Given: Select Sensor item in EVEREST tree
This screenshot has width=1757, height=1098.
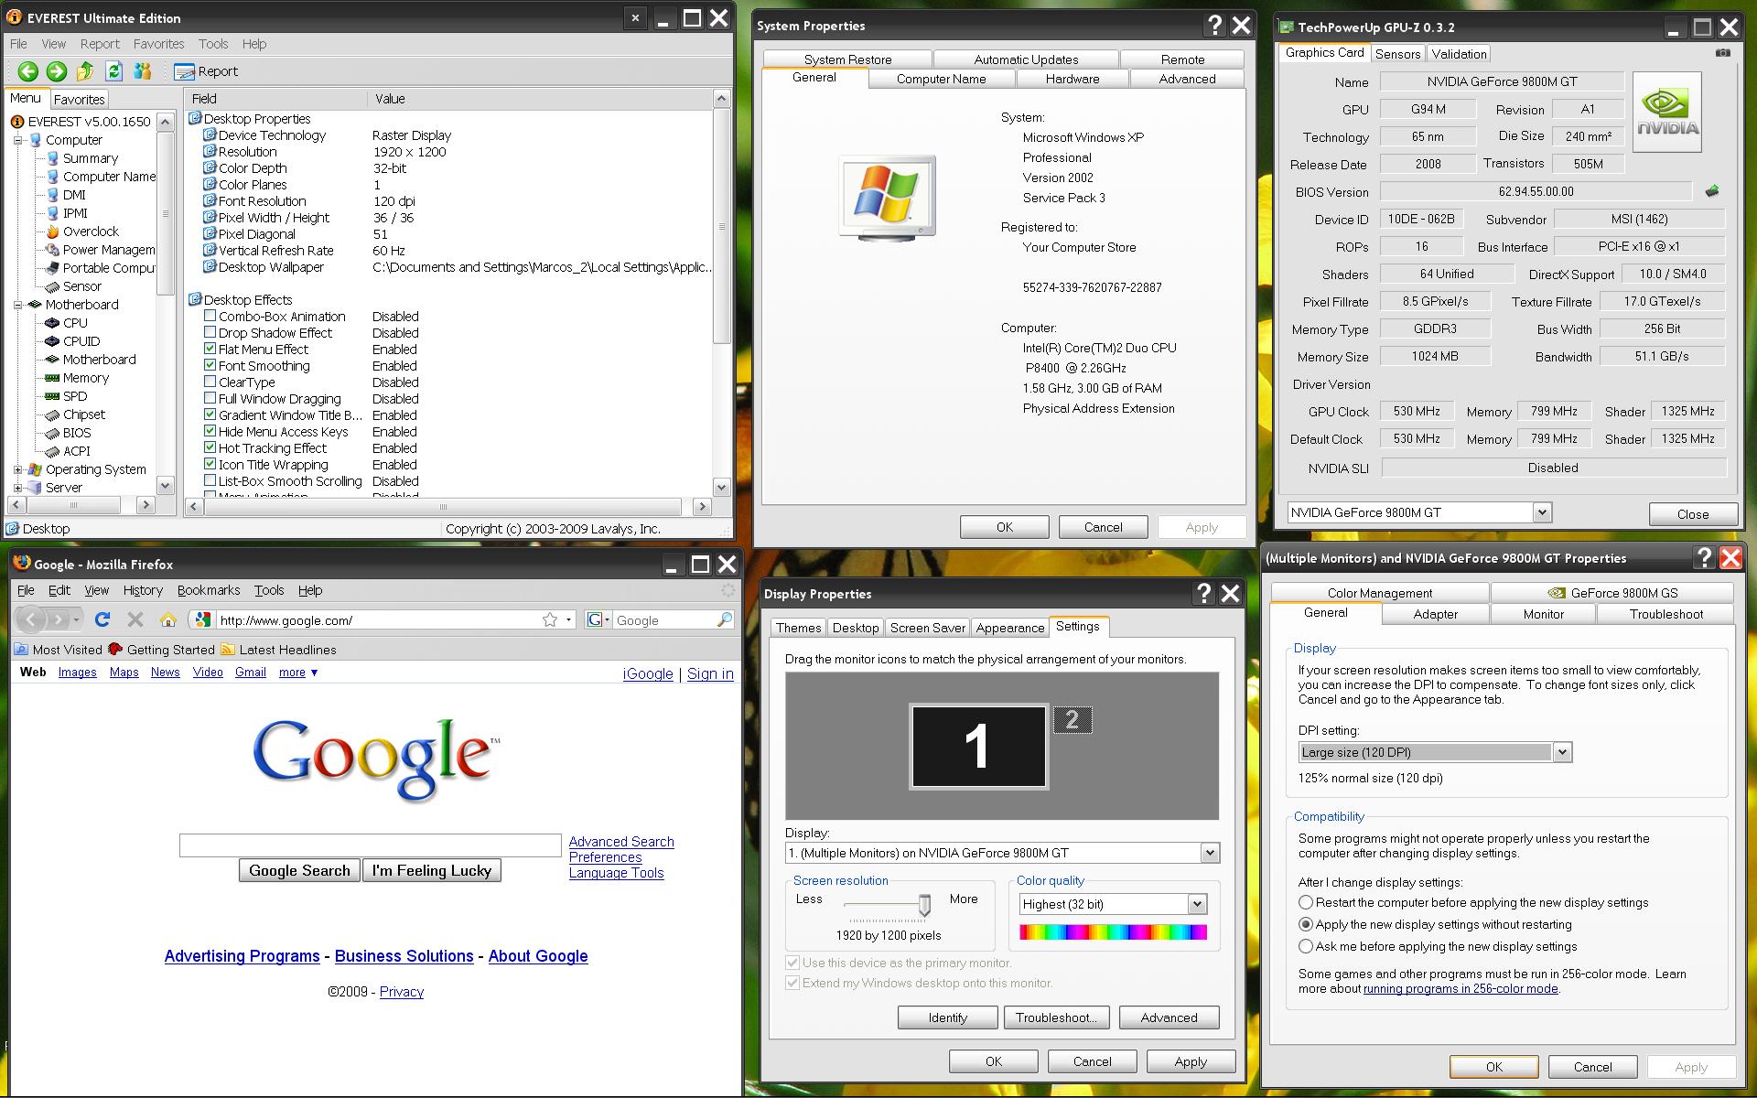Looking at the screenshot, I should pos(81,286).
